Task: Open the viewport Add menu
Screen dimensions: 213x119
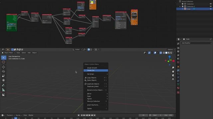Action: pos(29,53)
